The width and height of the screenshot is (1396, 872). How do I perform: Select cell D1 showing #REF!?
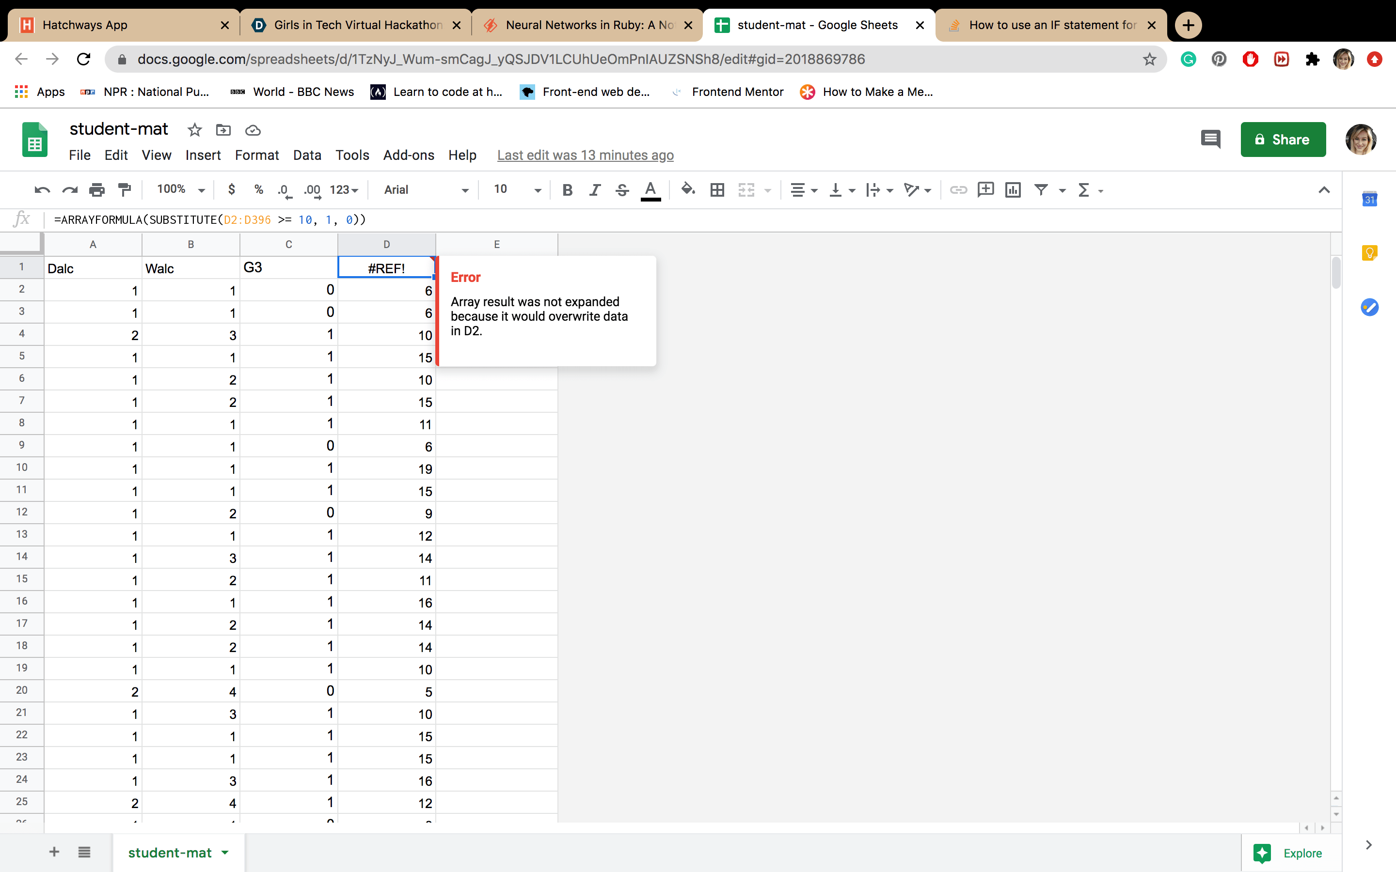[386, 267]
